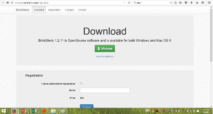
Task: Open the BrickStock brand link
Action: pos(22,10)
